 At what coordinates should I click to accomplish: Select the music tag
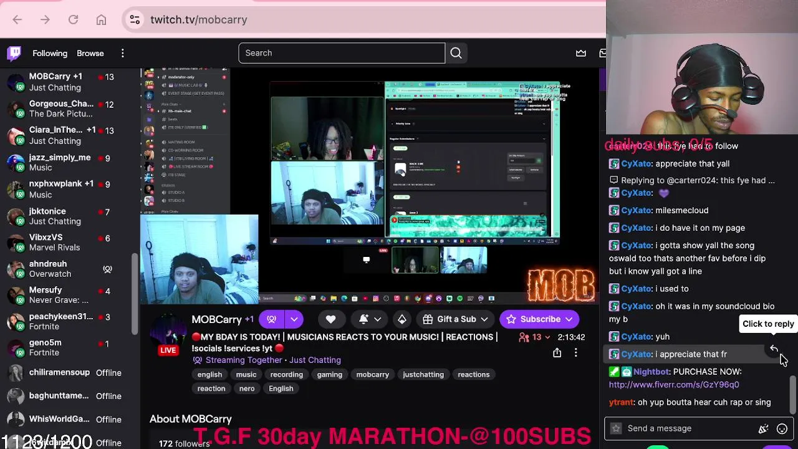pyautogui.click(x=246, y=374)
